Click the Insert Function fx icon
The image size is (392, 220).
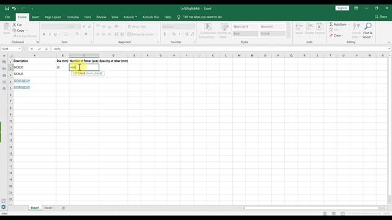coord(47,49)
